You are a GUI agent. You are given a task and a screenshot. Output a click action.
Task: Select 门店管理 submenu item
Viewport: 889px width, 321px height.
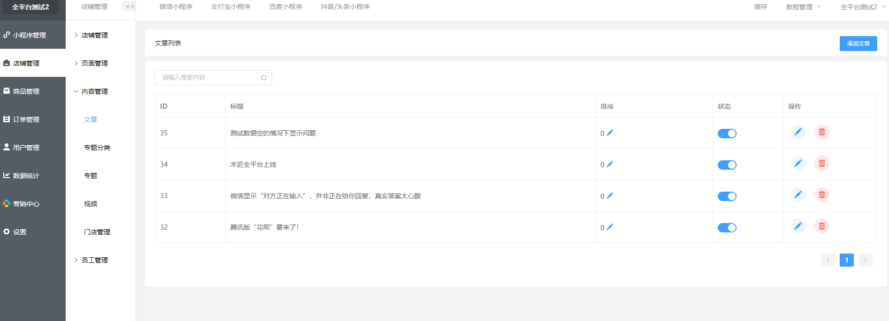coord(97,232)
